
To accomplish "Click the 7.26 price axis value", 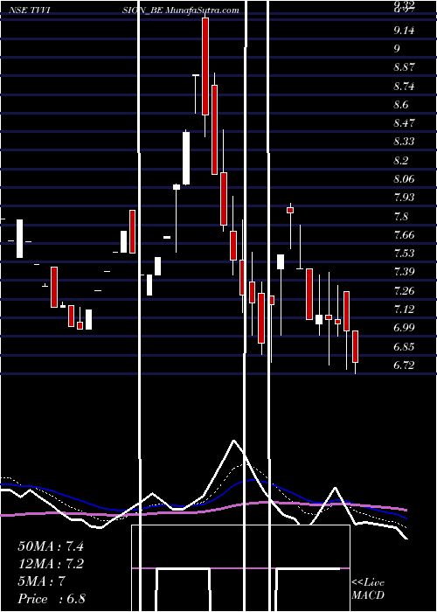I will (x=404, y=290).
